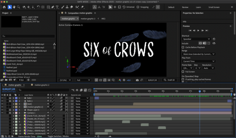
Task: Adjust exposure value +0.0
Action: coord(128,80)
